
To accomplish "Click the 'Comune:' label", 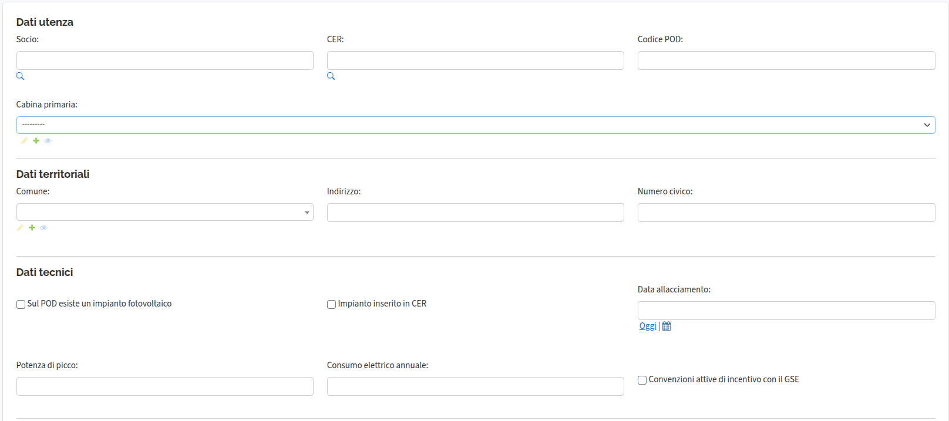I will (x=33, y=191).
